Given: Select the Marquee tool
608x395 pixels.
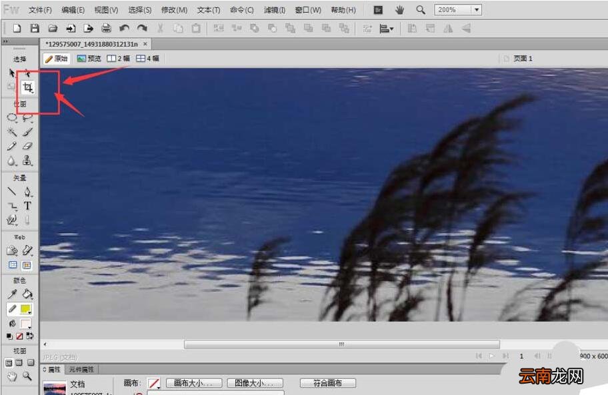Looking at the screenshot, I should (12, 117).
